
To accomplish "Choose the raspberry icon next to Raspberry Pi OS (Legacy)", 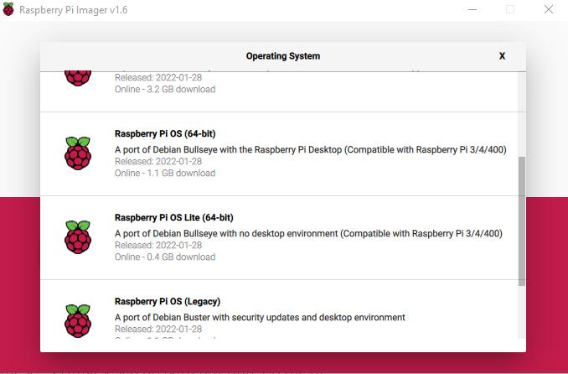I will coord(78,320).
